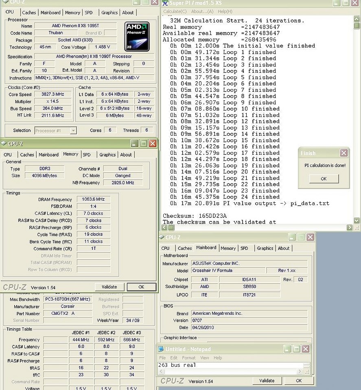Click Super PI horizontal scrollbar right arrow
This screenshot has height=390, width=361.
(350, 227)
